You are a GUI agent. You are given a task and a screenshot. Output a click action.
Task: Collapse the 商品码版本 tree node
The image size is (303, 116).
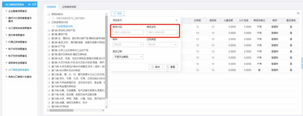pyautogui.click(x=49, y=14)
